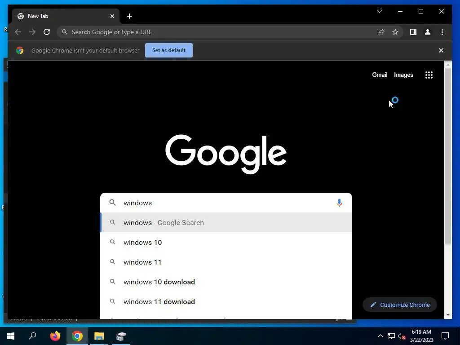Click the browser forward arrow

[x=32, y=32]
